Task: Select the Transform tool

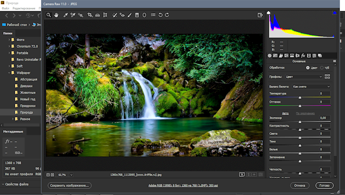Action: coord(105,15)
